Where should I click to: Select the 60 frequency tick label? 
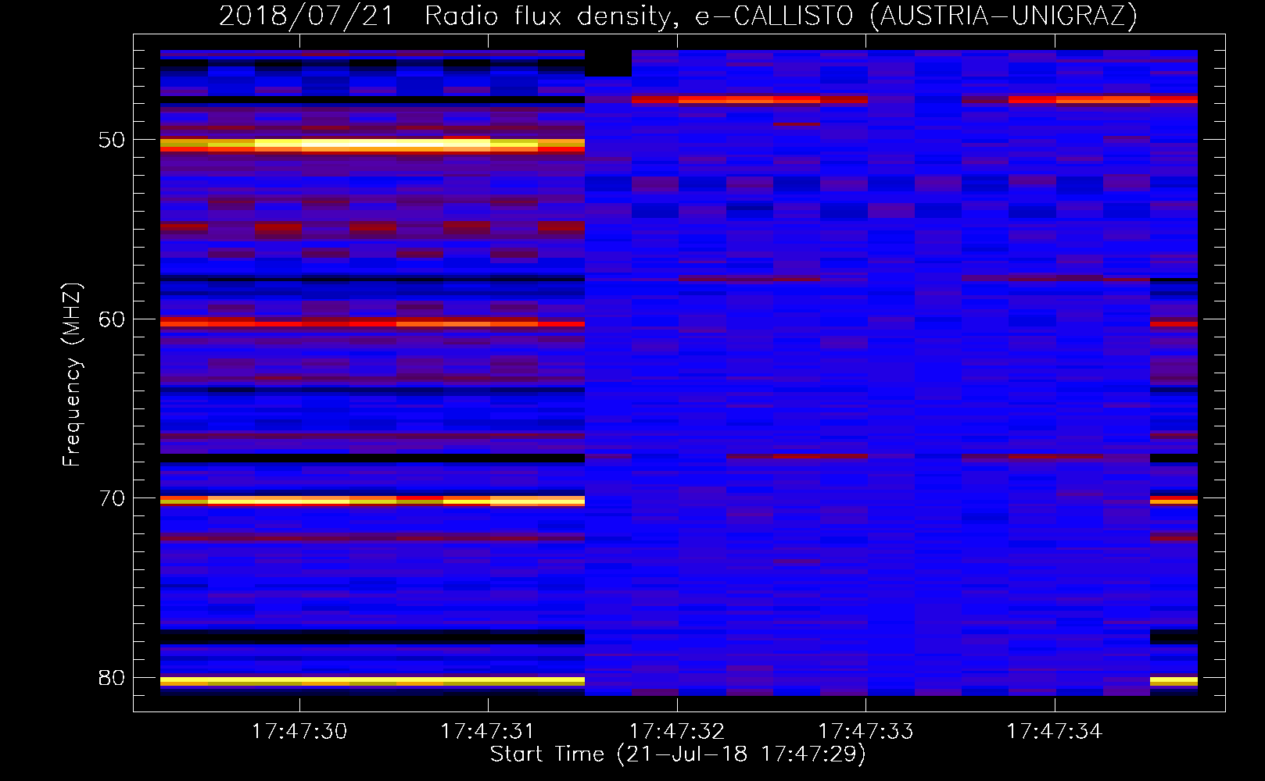(x=113, y=319)
